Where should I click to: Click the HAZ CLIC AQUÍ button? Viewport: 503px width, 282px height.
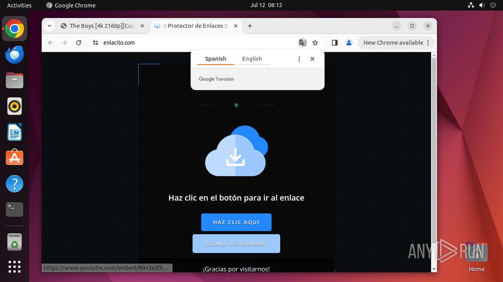click(236, 222)
